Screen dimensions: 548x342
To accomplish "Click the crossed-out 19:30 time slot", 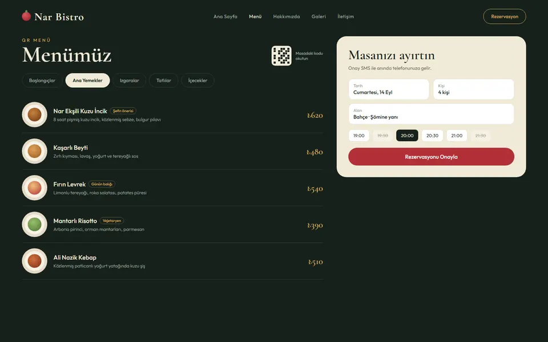I will click(382, 136).
